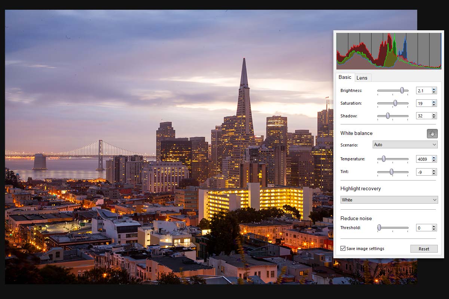Click the noise Threshold slider handle
This screenshot has height=299, width=449.
pos(379,228)
